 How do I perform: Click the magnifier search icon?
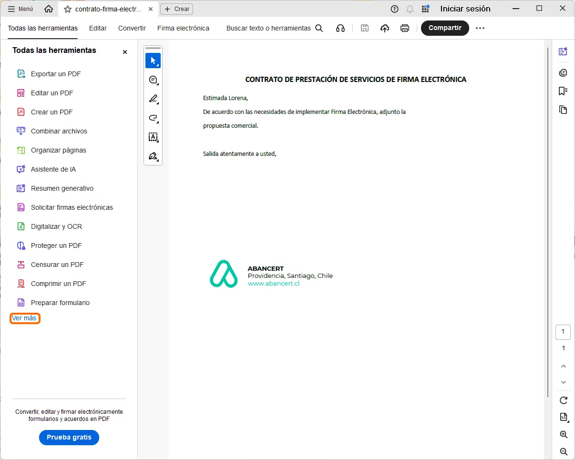click(x=319, y=28)
